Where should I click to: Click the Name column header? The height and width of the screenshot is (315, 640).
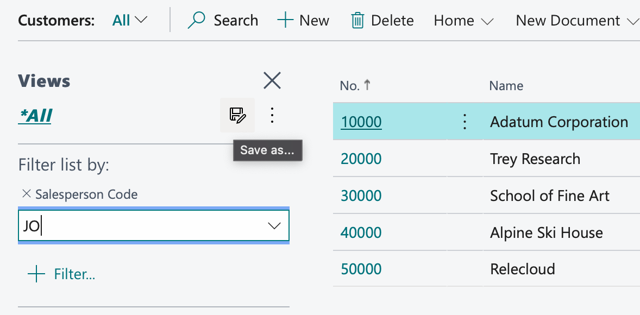click(x=506, y=85)
